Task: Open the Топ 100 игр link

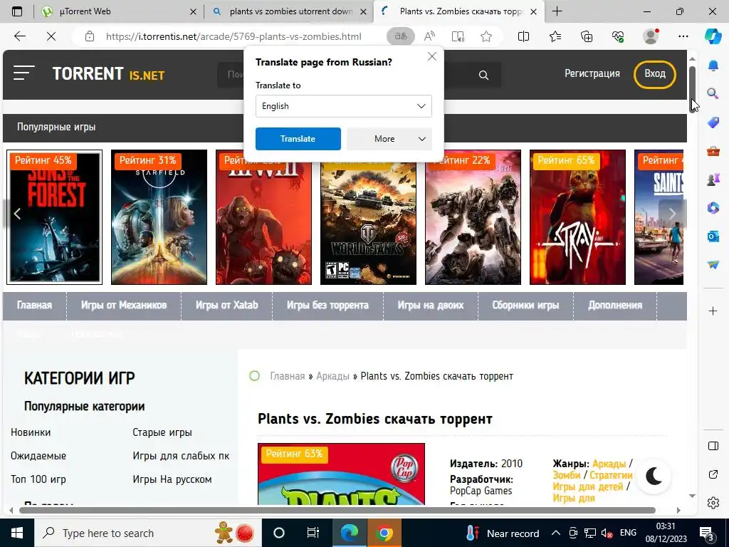Action: [x=38, y=479]
